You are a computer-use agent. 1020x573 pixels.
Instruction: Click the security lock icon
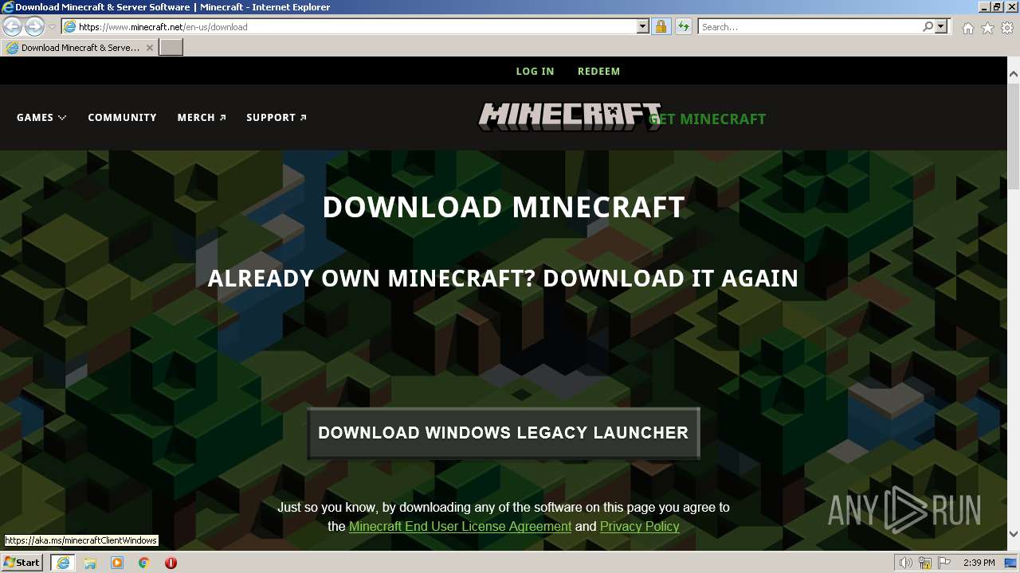[x=661, y=26]
